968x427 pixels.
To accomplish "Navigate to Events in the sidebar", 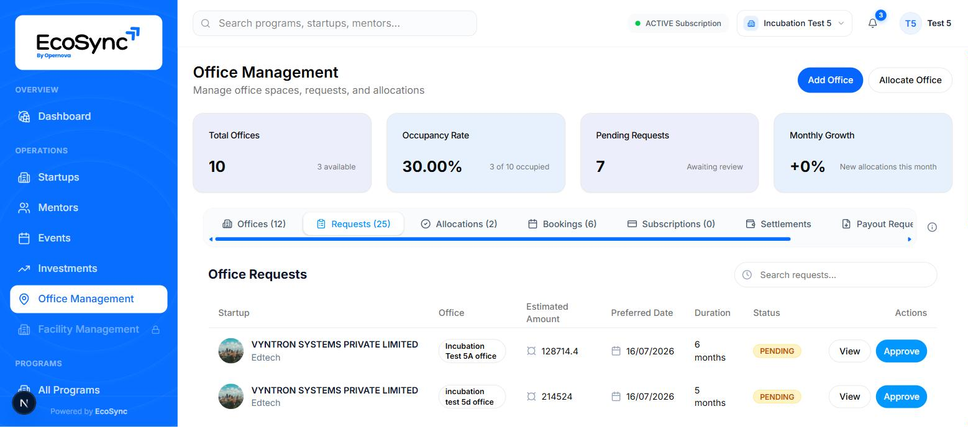I will (x=88, y=238).
